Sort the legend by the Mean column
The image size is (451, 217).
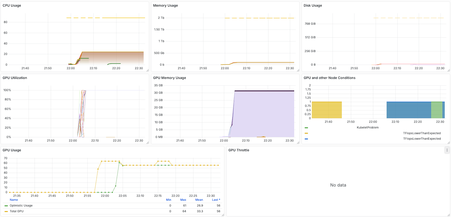[x=199, y=200]
